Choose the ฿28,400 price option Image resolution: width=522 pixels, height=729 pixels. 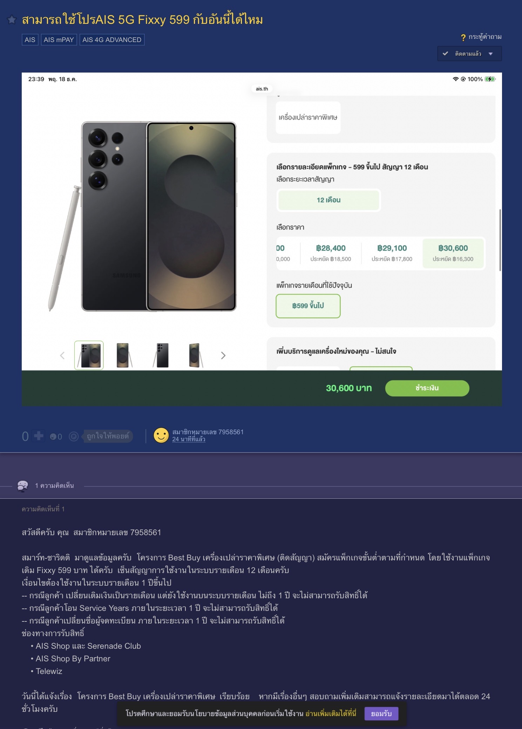point(331,253)
